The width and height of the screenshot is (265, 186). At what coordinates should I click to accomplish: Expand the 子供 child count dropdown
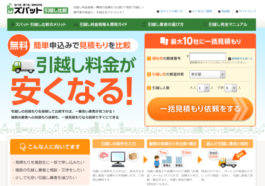(x=230, y=88)
